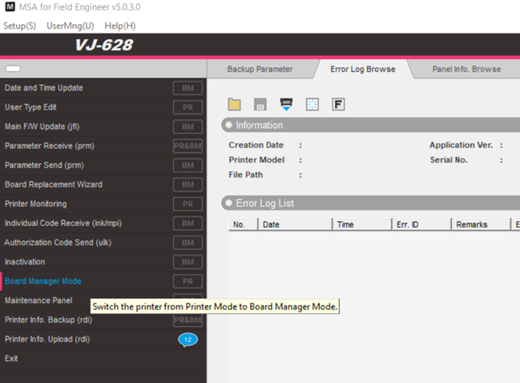Viewport: 520px width, 383px height.
Task: Click Exit in the sidebar
Action: [11, 358]
